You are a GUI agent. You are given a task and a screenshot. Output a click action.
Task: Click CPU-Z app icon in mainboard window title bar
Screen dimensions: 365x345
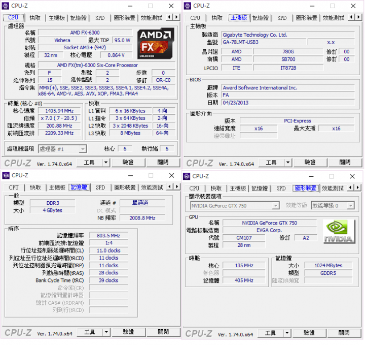point(188,6)
